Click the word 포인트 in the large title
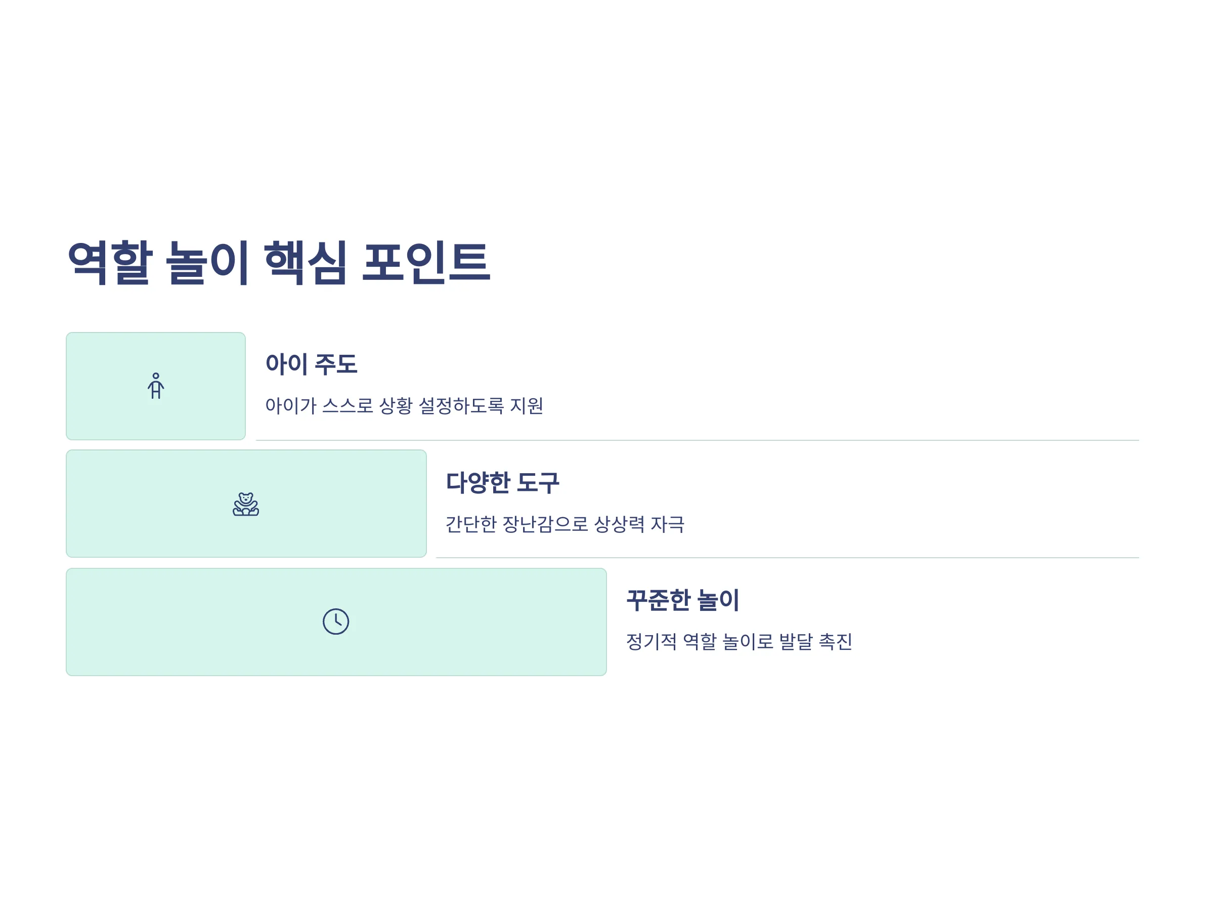Screen dimensions: 1214x911 tap(426, 262)
